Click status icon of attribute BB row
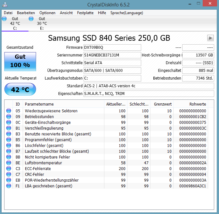The image size is (219, 214). (x=9, y=157)
